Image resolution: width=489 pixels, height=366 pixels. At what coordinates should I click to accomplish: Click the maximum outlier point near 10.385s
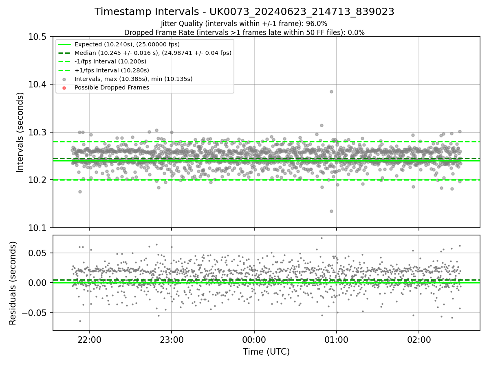tap(331, 91)
